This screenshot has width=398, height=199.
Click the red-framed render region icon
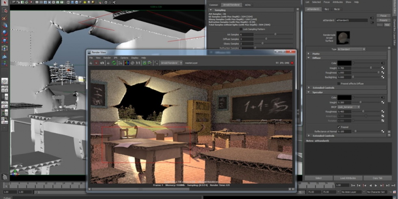point(96,63)
